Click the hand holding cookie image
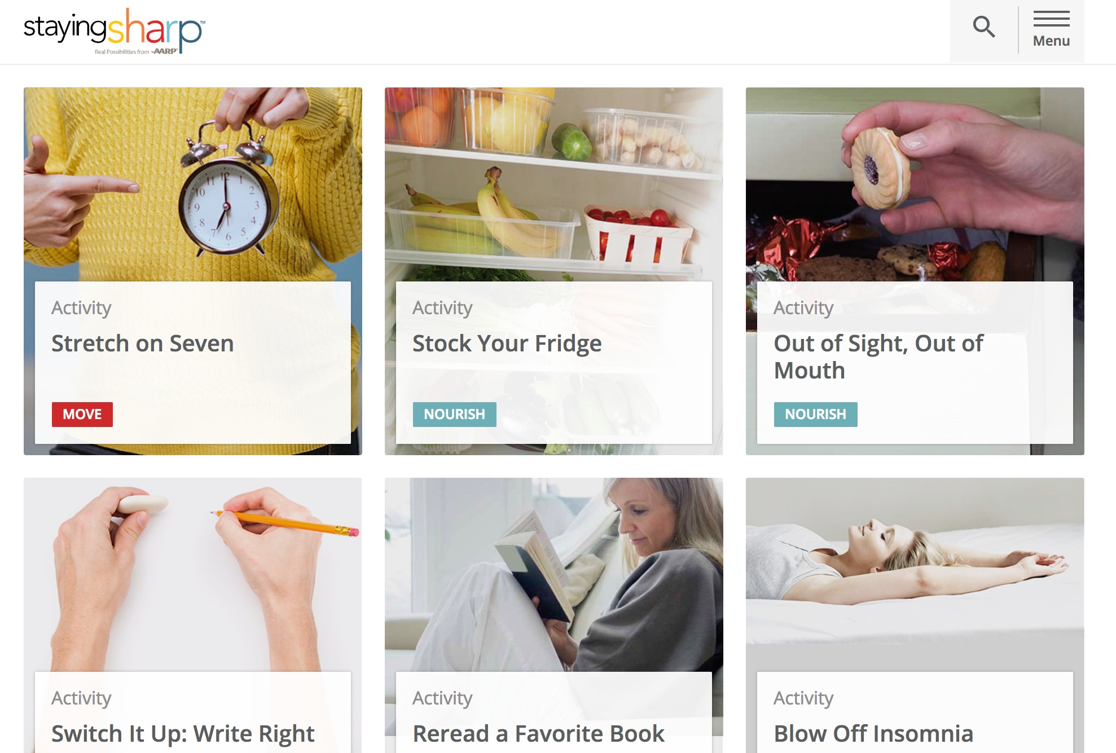 pos(915,184)
